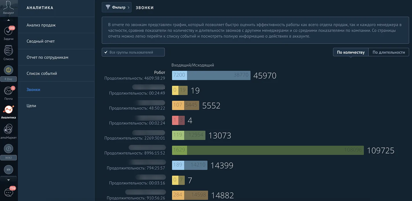This screenshot has height=201, width=412.
Task: Click Robot's outgoing 38770 bar segment
Action: (x=219, y=75)
